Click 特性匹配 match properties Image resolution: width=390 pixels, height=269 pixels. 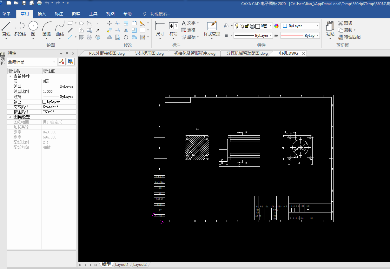tap(349, 37)
